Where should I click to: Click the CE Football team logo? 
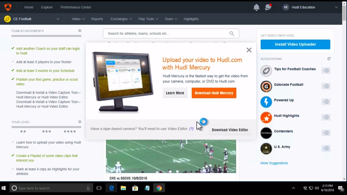pyautogui.click(x=7, y=19)
